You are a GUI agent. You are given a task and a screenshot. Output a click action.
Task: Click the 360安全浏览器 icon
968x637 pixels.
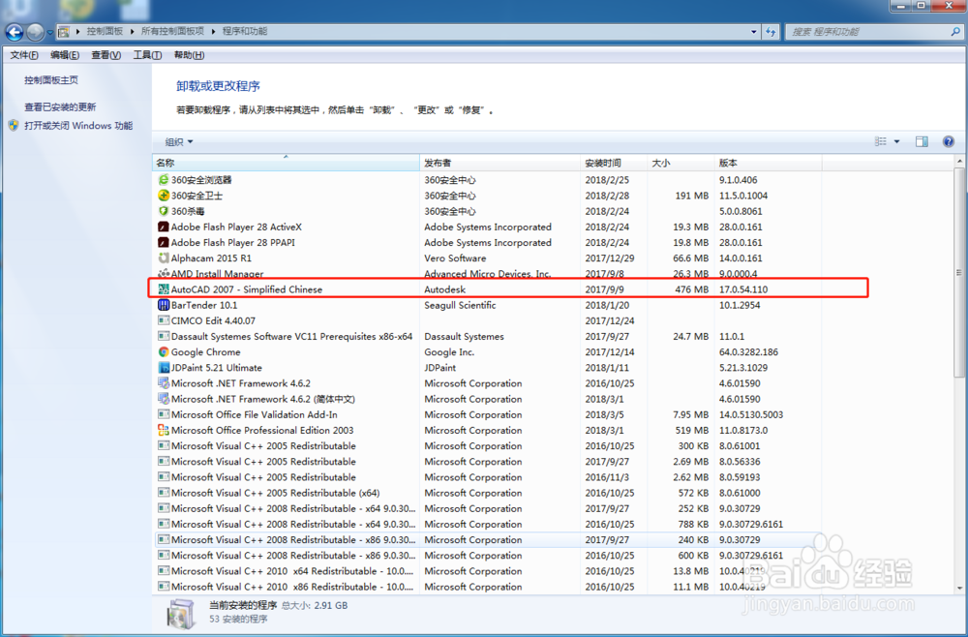coord(163,180)
